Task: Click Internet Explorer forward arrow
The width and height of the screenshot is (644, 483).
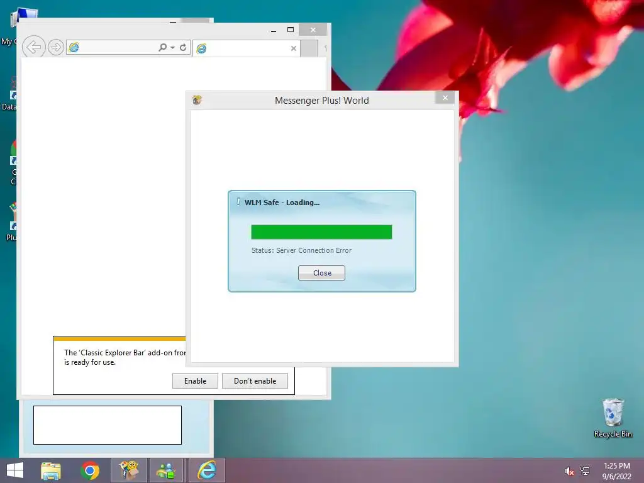Action: tap(55, 47)
